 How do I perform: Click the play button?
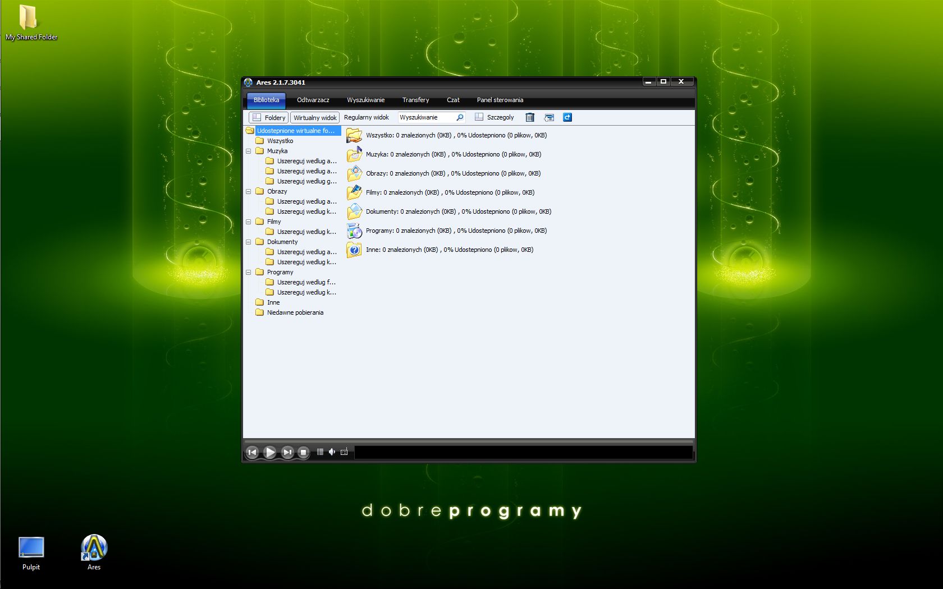click(269, 452)
